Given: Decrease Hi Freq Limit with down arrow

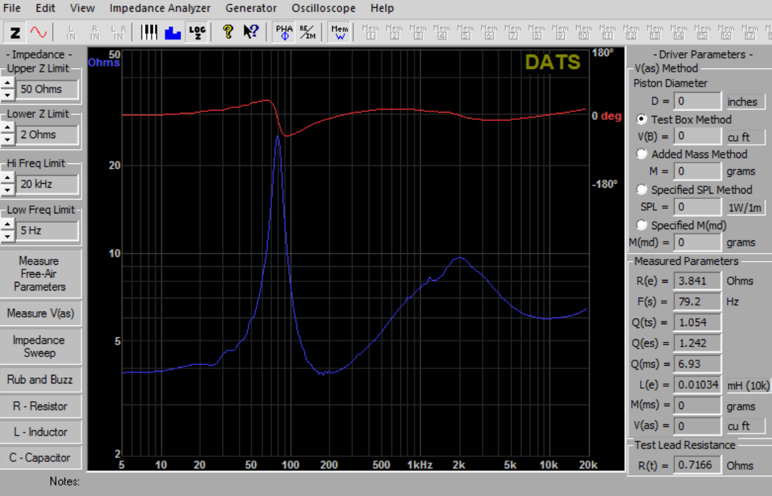Looking at the screenshot, I should 7,190.
